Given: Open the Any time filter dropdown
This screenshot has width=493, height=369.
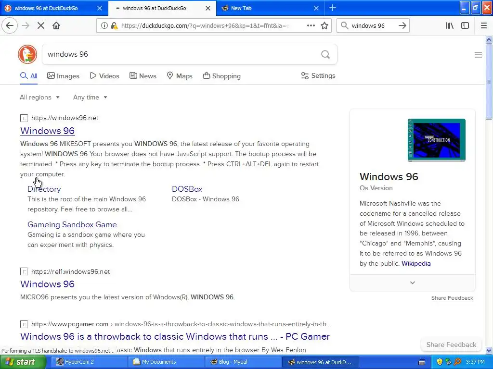Looking at the screenshot, I should 90,97.
